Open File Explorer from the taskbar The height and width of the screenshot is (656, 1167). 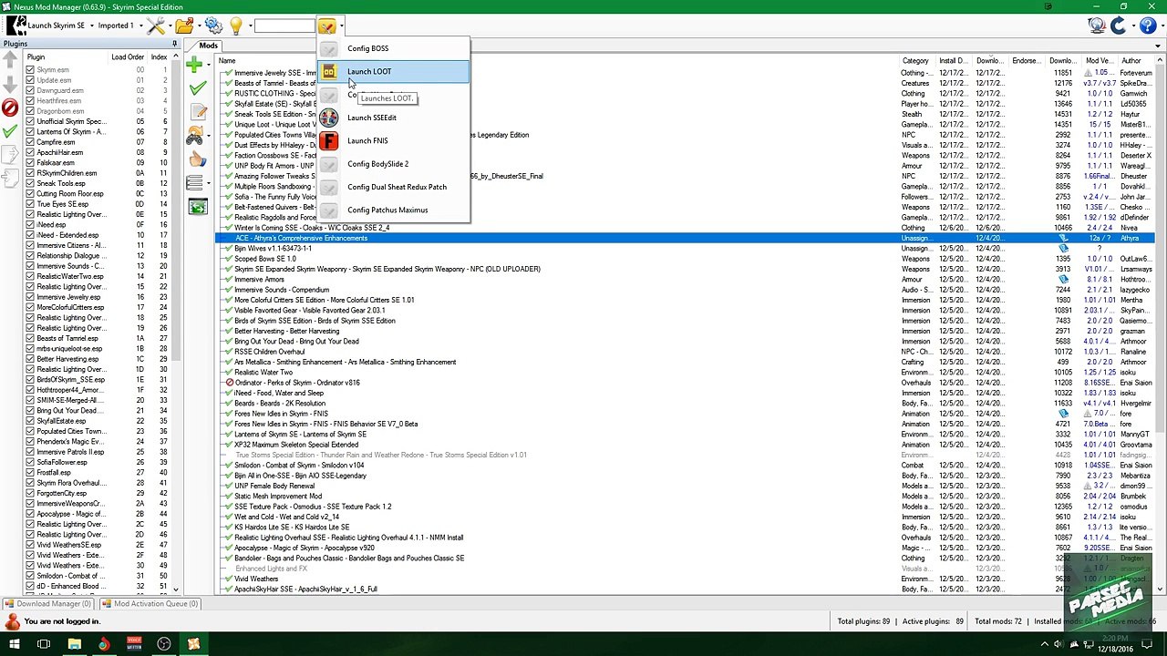pos(75,645)
